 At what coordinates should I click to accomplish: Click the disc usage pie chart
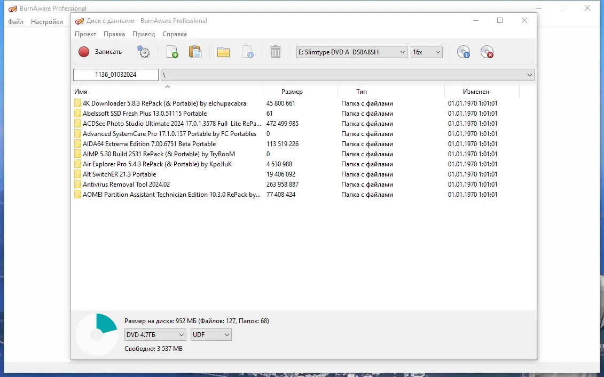click(x=96, y=335)
